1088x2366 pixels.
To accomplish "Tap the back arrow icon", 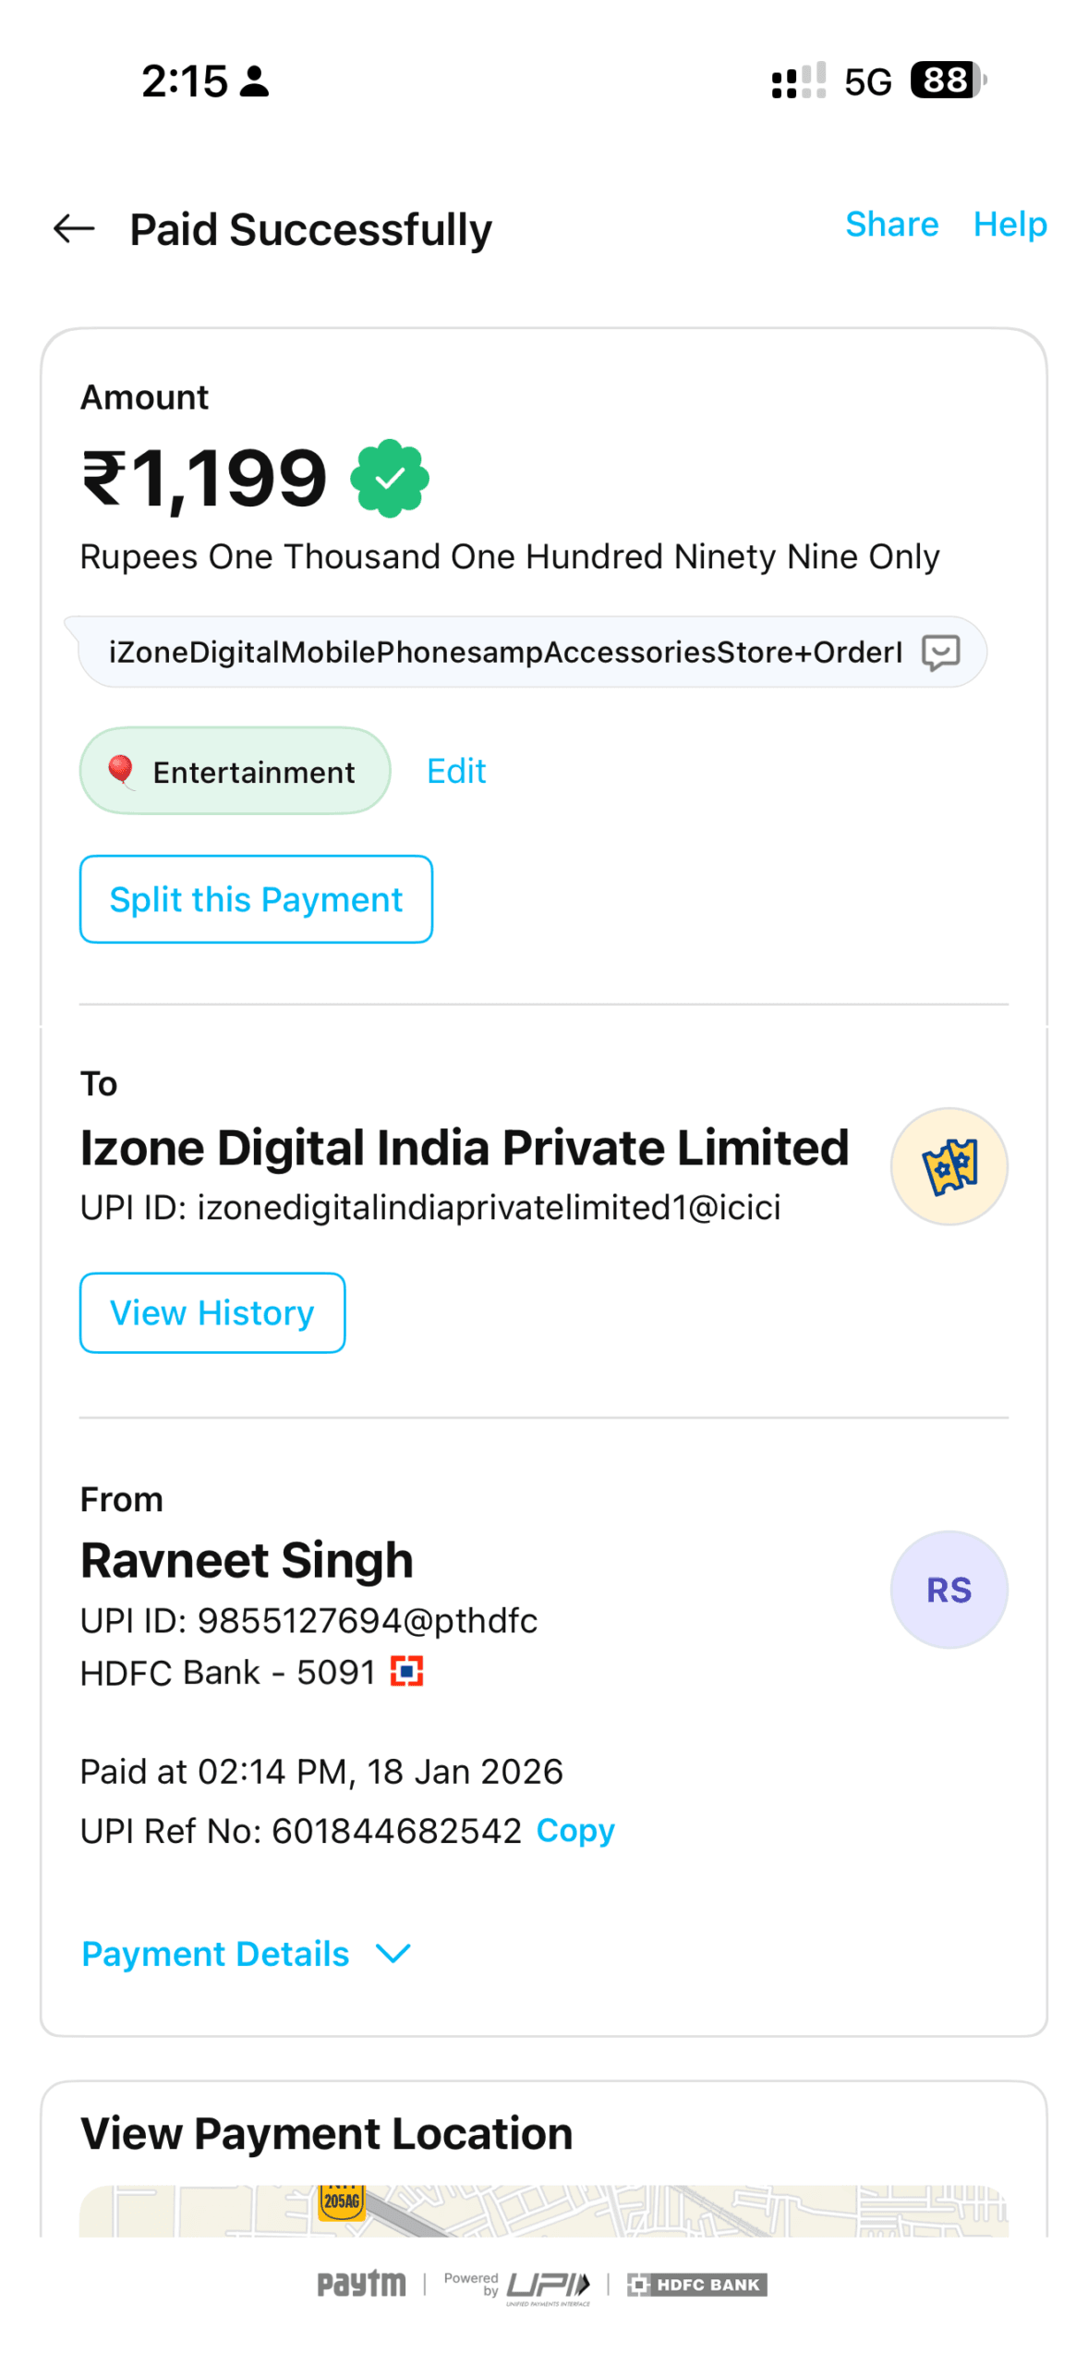I will 74,228.
